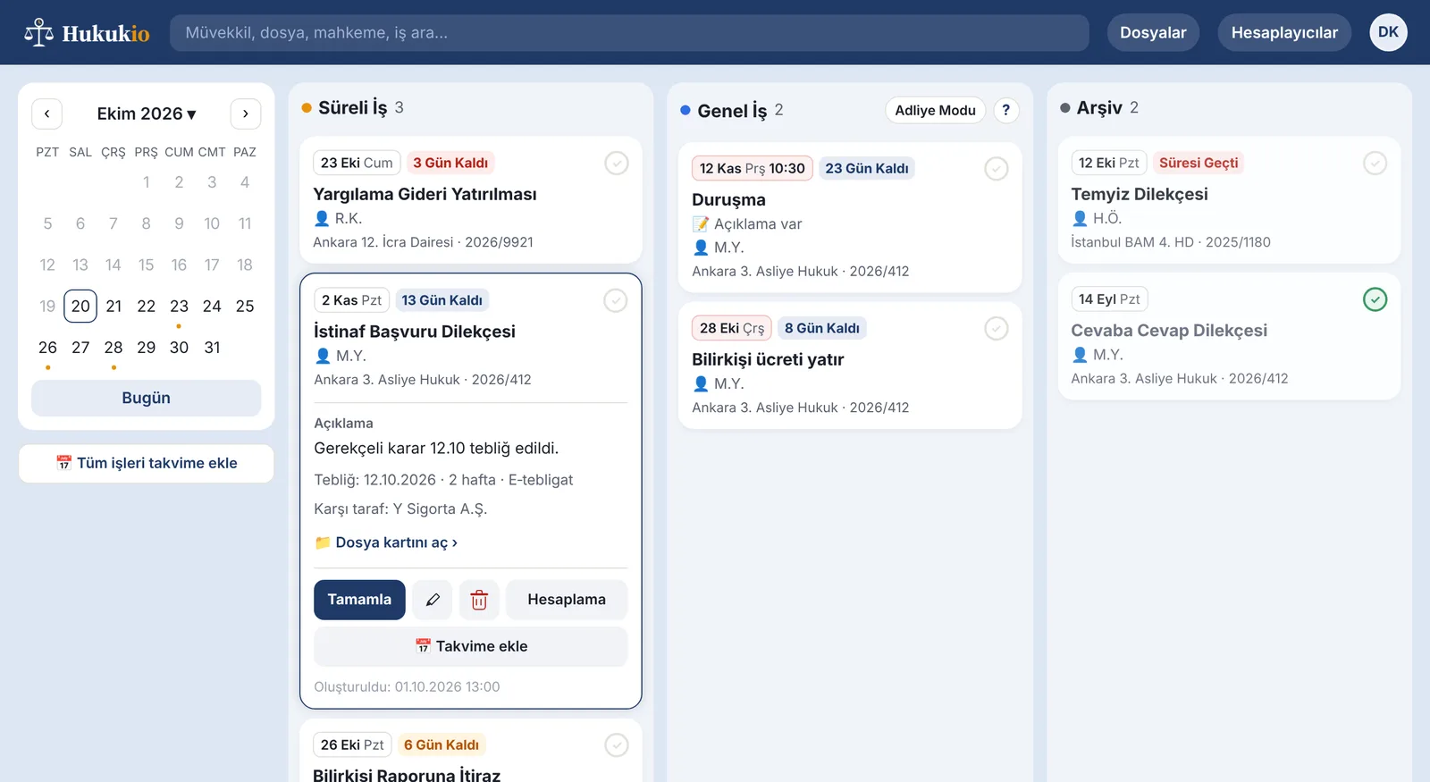Delete task with the trash icon

[479, 600]
